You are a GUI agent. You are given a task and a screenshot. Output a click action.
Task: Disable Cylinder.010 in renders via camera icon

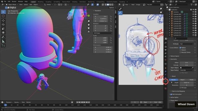(196, 31)
